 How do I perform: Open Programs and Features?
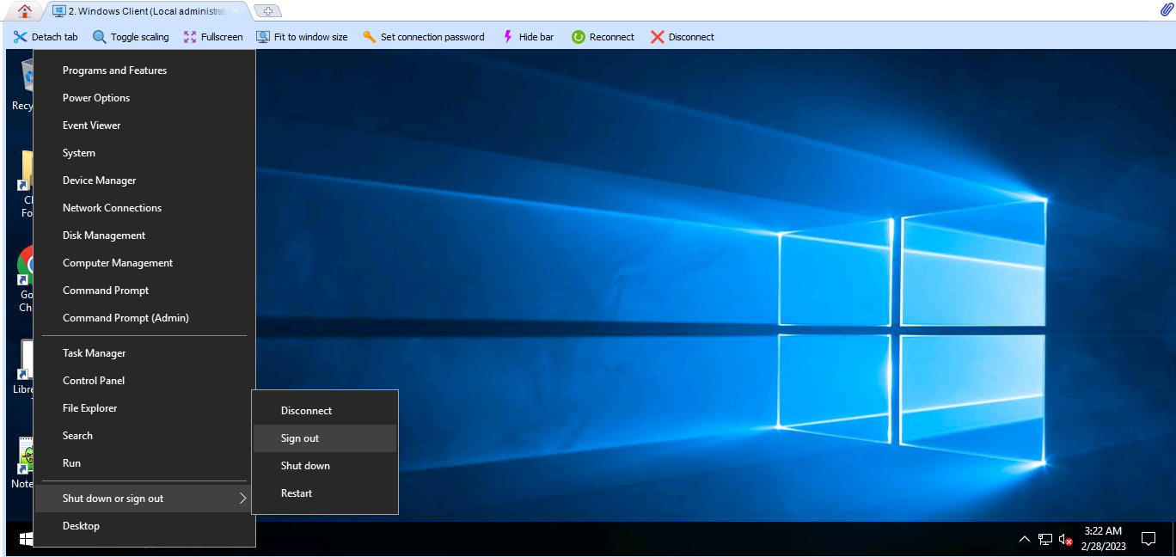(144, 70)
